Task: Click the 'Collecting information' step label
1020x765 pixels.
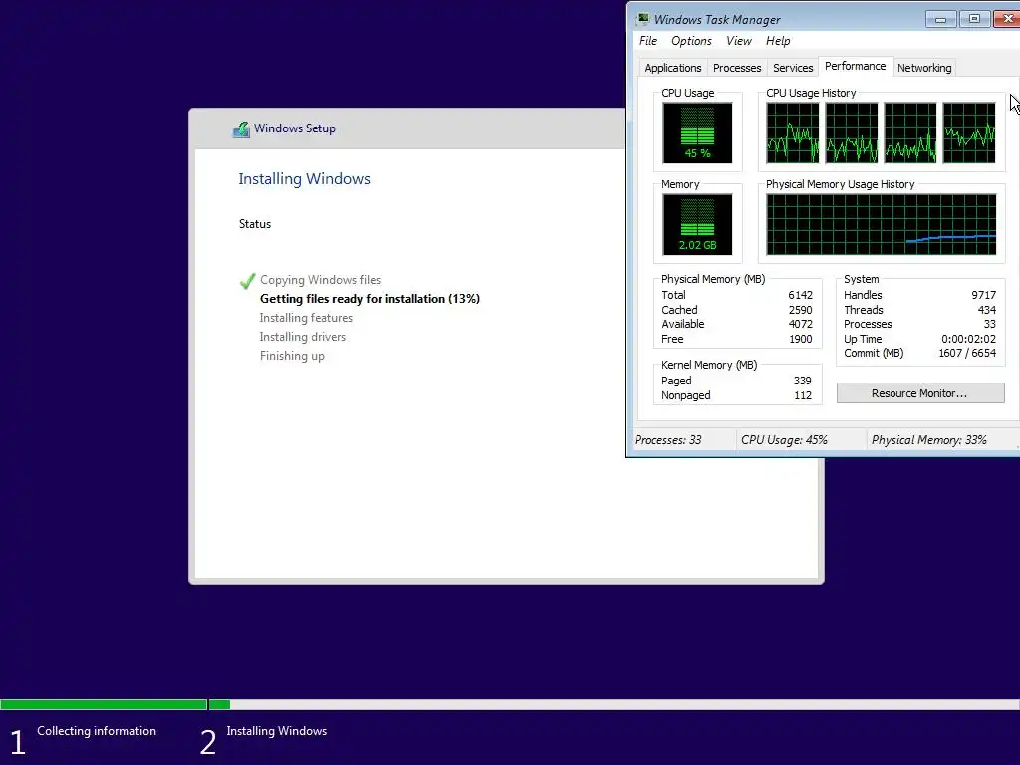Action: pyautogui.click(x=97, y=731)
